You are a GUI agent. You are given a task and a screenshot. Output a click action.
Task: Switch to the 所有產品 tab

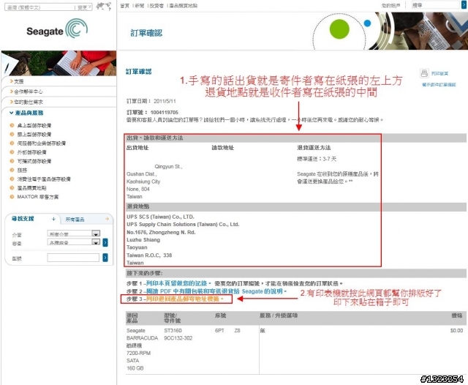click(x=75, y=220)
